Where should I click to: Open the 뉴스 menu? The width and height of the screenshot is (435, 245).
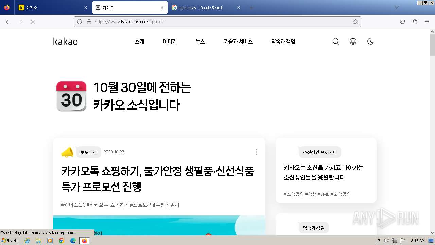click(x=200, y=42)
